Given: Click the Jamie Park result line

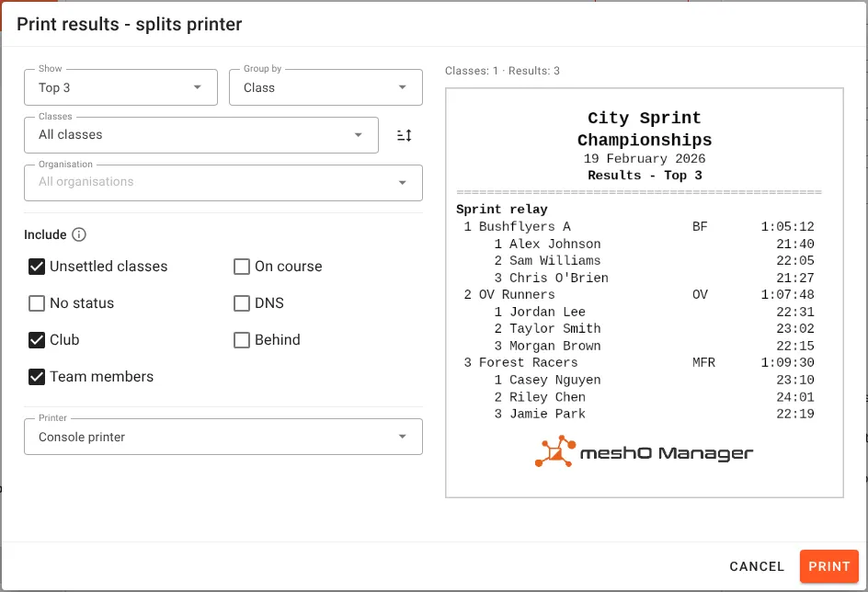Looking at the screenshot, I should [x=655, y=414].
